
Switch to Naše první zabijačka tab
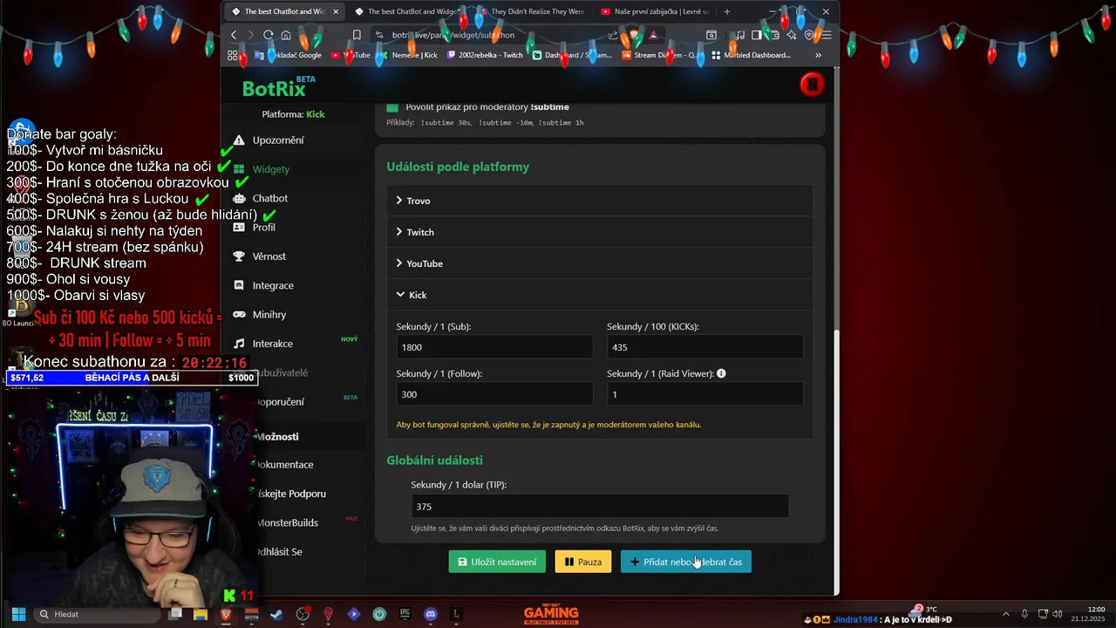[x=656, y=11]
